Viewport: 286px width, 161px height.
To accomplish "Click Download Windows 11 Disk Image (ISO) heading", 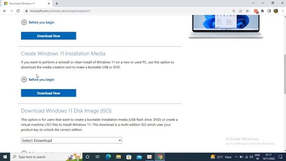I will [66, 110].
